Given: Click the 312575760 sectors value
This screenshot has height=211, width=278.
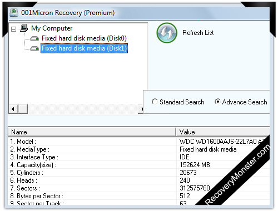Looking at the screenshot, I should [x=195, y=188].
